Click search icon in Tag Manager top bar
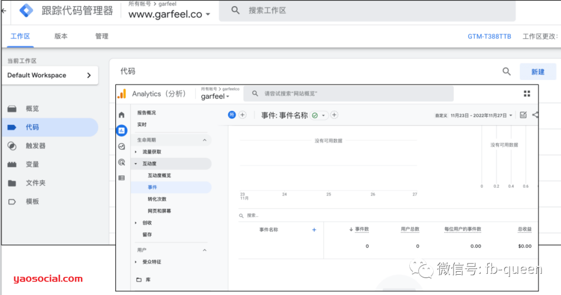This screenshot has width=561, height=295. click(235, 10)
